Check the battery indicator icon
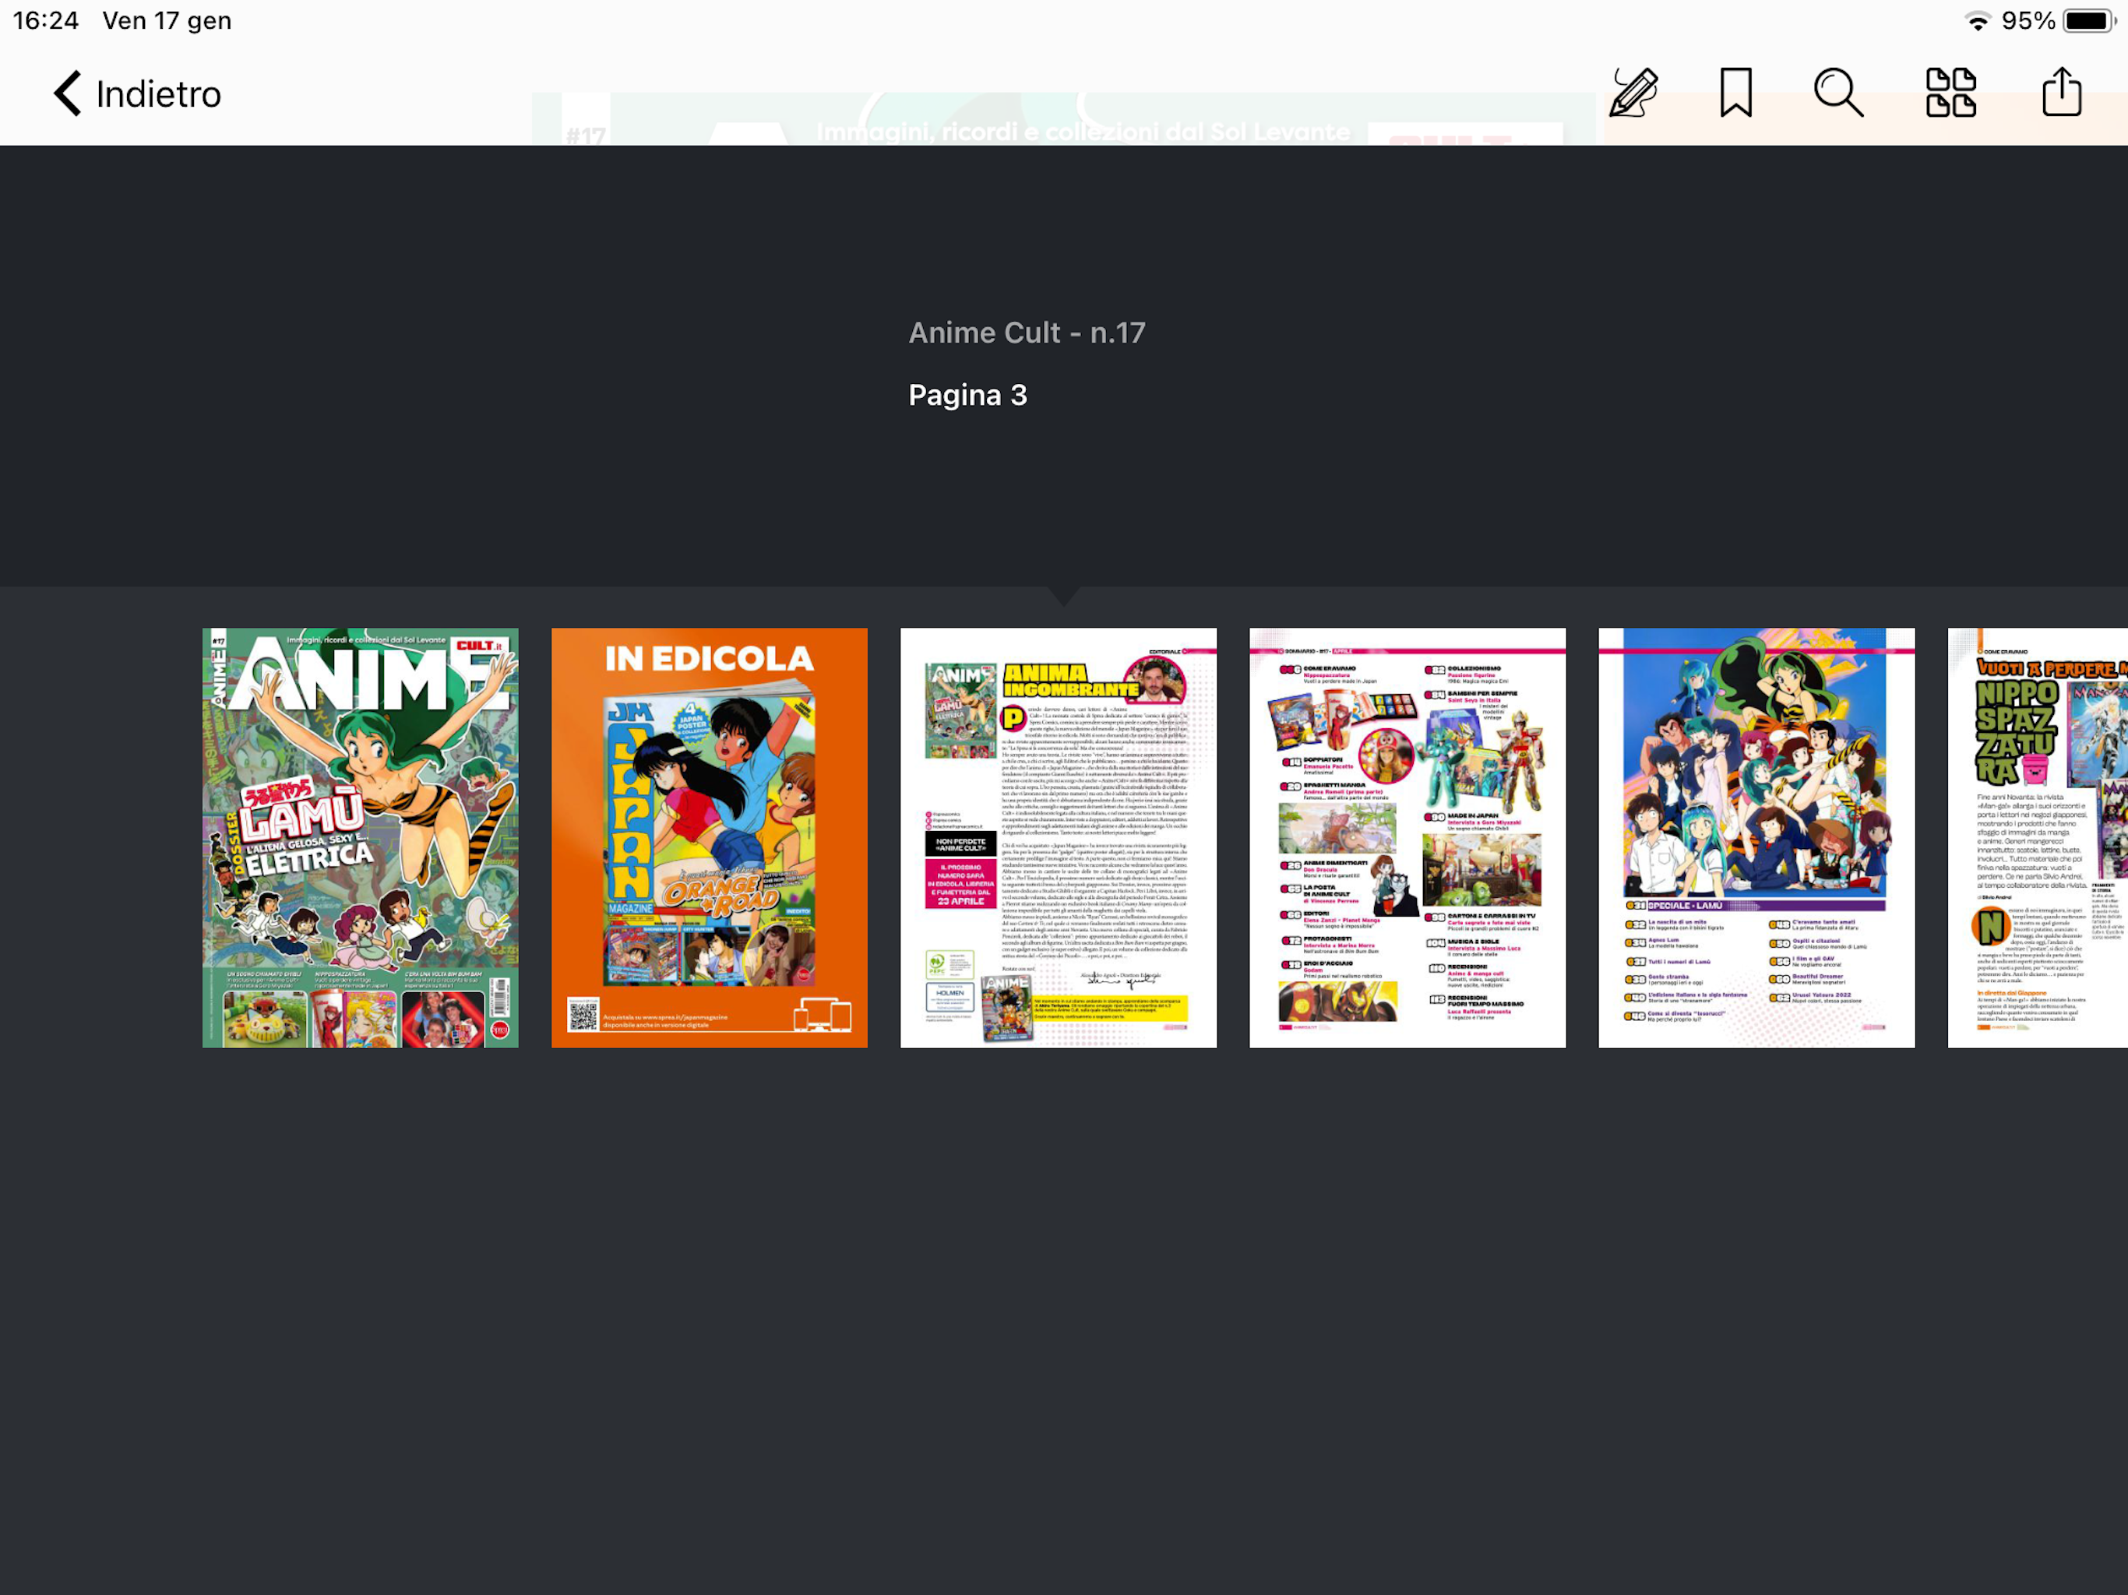The height and width of the screenshot is (1595, 2128). tap(2090, 21)
